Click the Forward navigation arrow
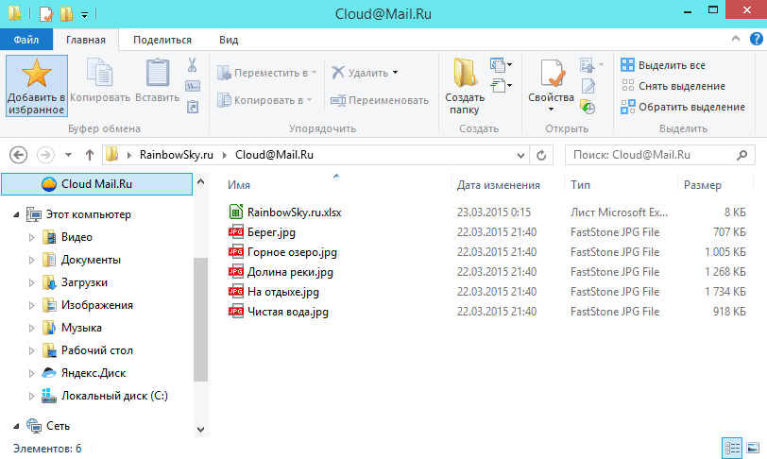 coord(45,155)
